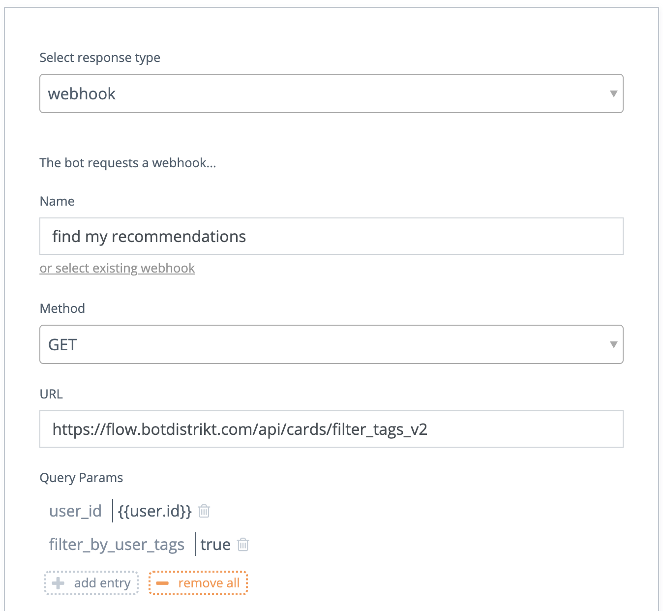This screenshot has width=663, height=611.
Task: Edit the {{user.id}} parameter value
Action: coord(154,511)
